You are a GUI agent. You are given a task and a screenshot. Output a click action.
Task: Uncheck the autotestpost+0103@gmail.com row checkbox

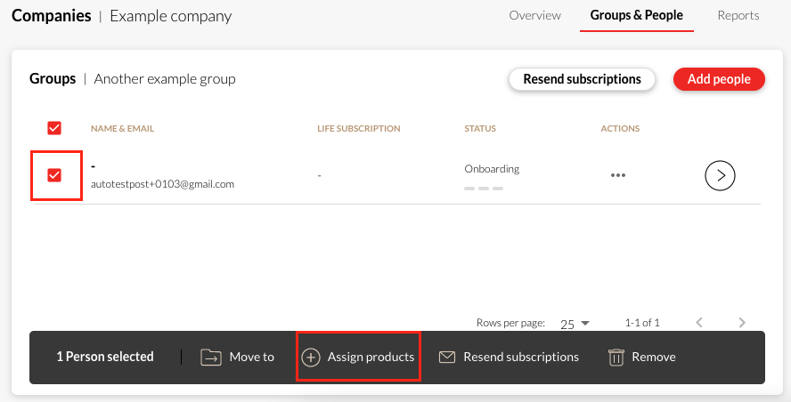click(x=54, y=175)
